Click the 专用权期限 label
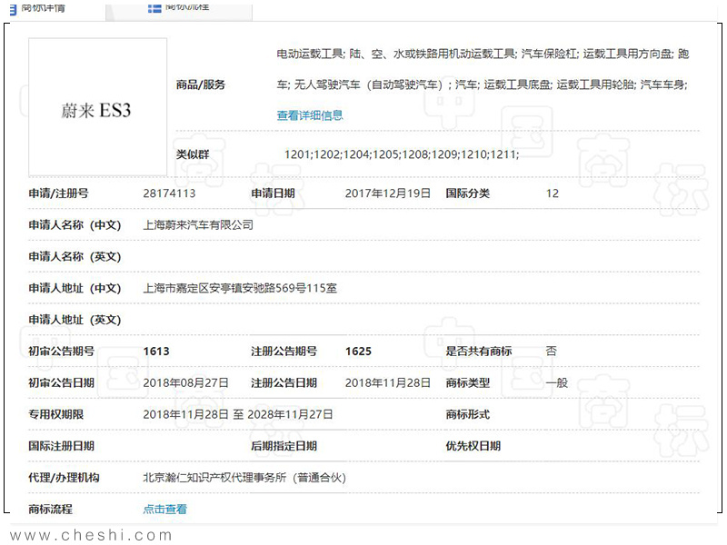 click(56, 414)
